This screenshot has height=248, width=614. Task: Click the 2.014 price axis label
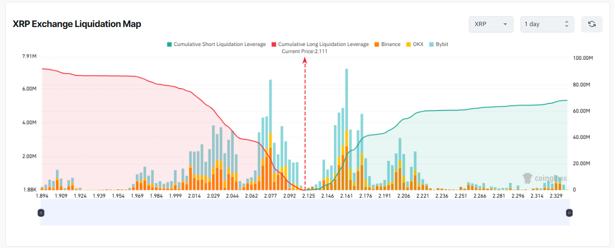pos(195,196)
